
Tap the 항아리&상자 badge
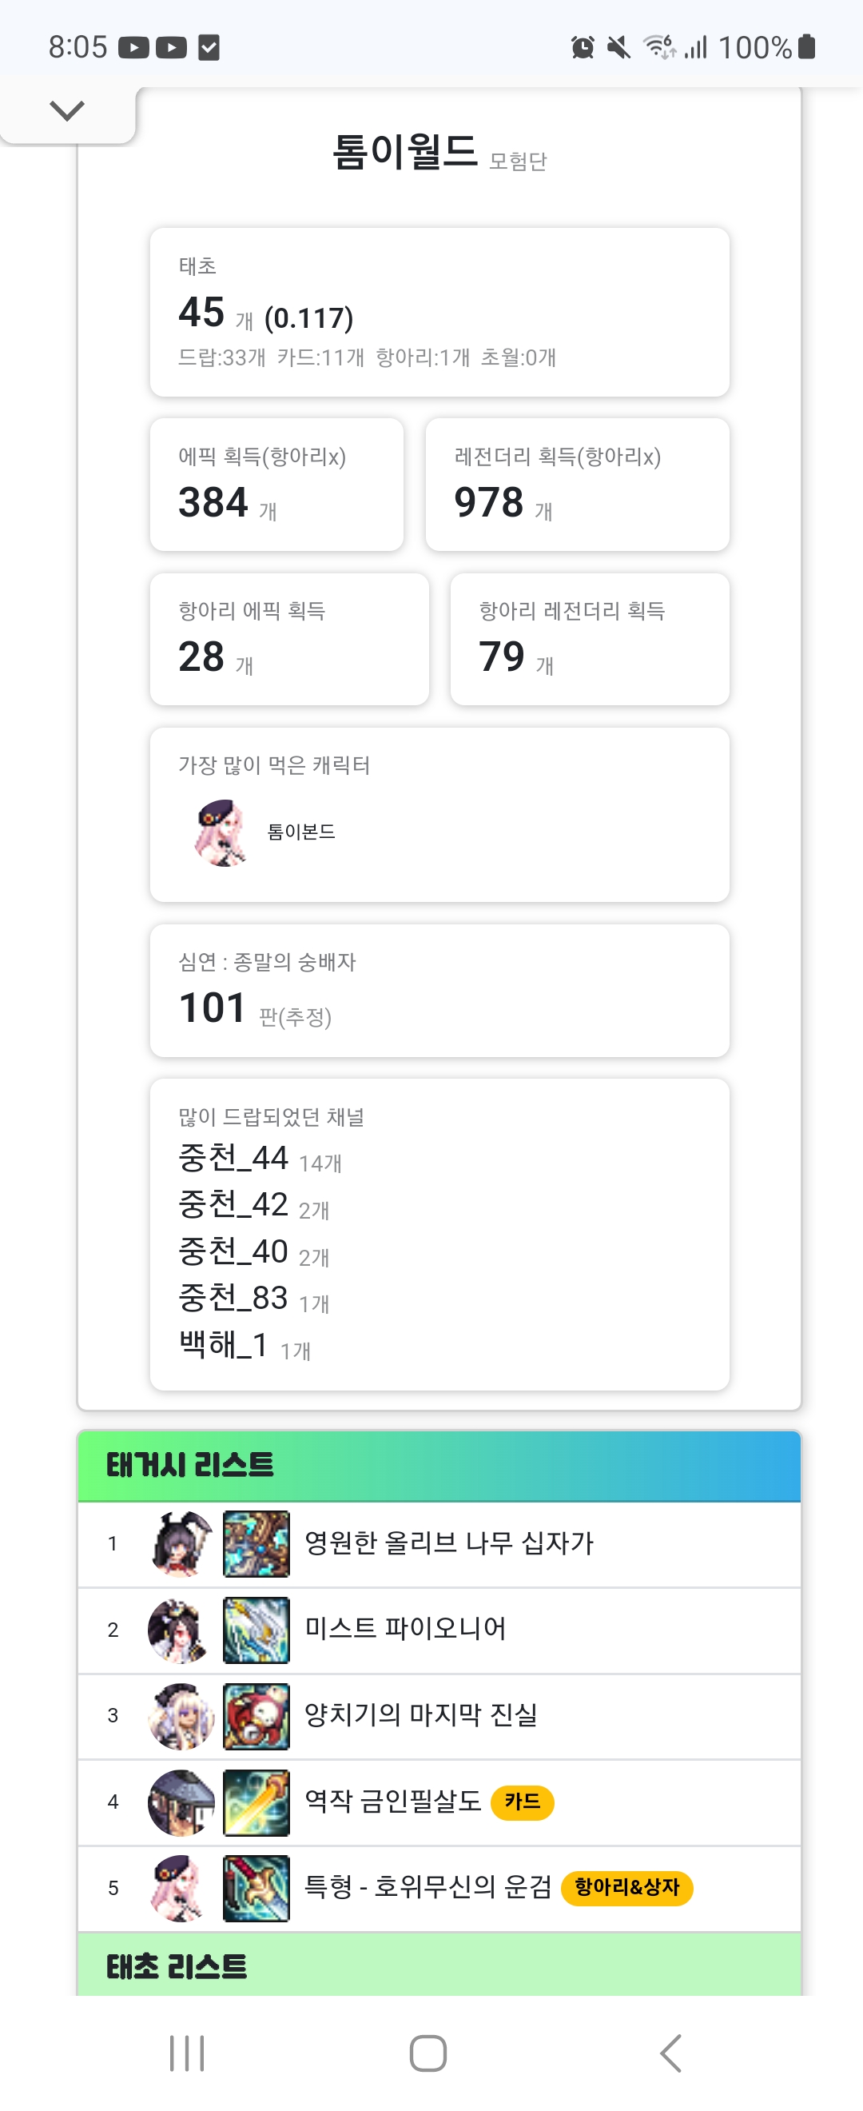point(626,1888)
